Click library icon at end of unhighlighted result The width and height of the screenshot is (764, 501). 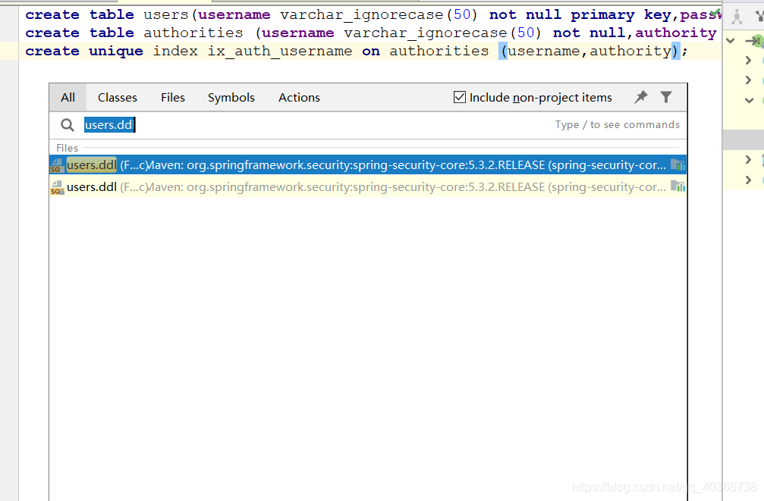(678, 186)
